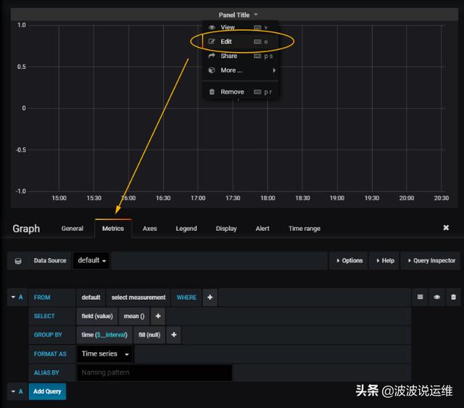The width and height of the screenshot is (464, 408).
Task: Click the ALIAS BY label
Action: (x=46, y=372)
